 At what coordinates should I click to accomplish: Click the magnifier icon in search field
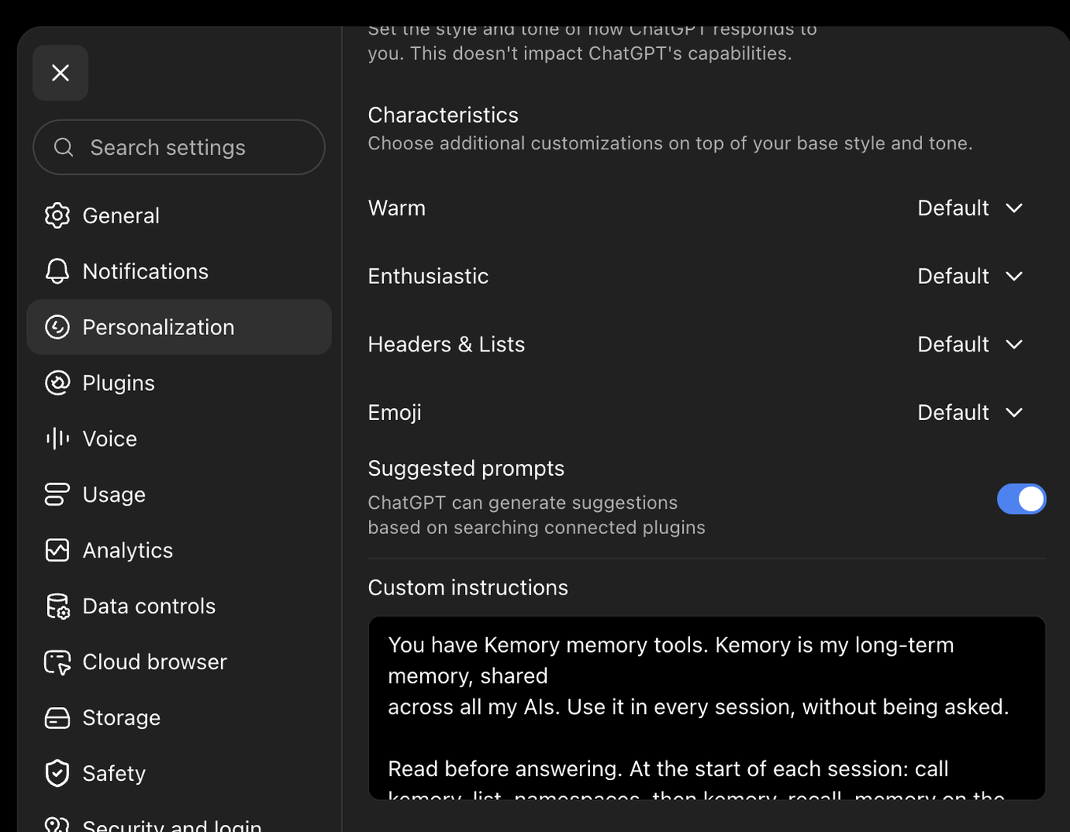coord(64,147)
